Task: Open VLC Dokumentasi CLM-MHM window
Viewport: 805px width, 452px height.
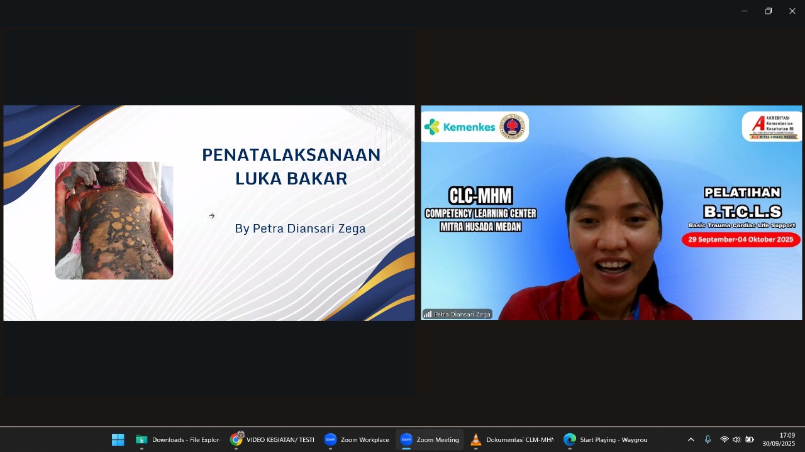Action: click(x=512, y=439)
